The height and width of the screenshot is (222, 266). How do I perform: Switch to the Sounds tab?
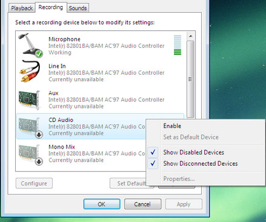pos(78,8)
